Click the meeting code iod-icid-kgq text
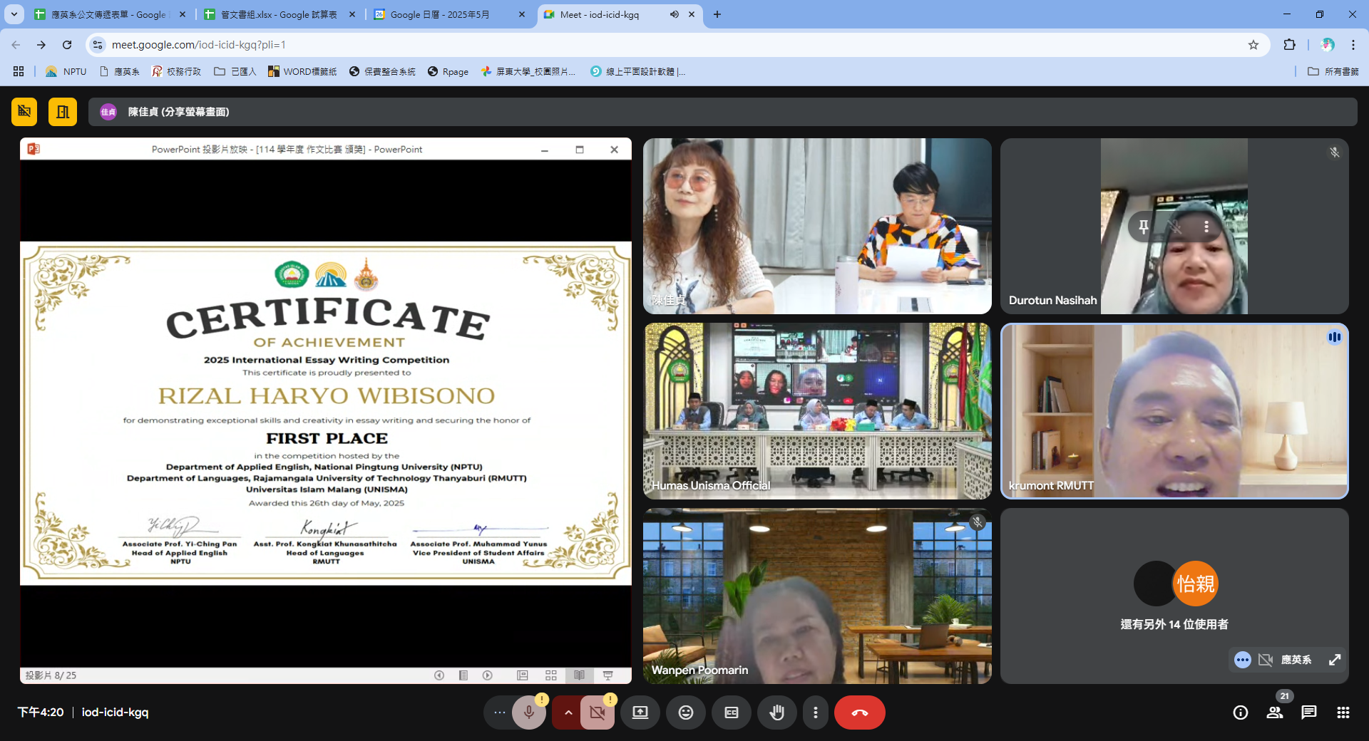Screen dimensions: 1369x741 [115, 712]
